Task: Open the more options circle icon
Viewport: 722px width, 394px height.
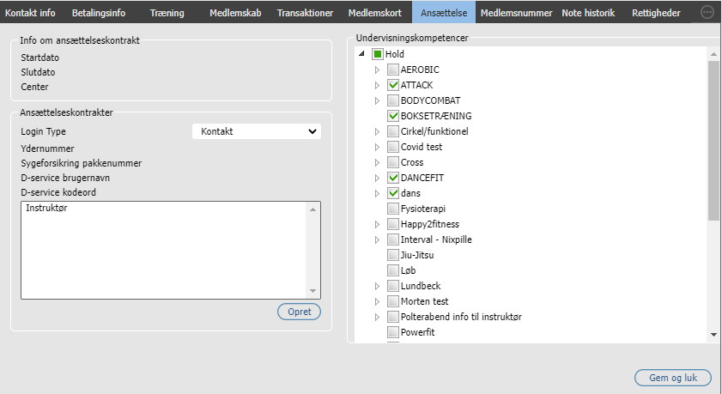Action: [x=707, y=12]
